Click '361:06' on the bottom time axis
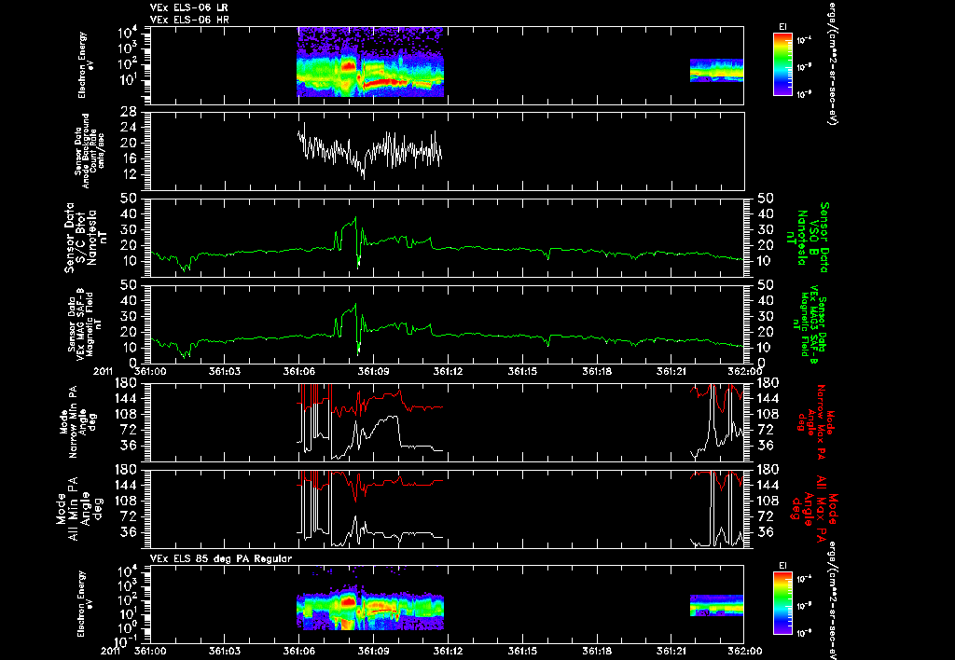 tap(298, 651)
